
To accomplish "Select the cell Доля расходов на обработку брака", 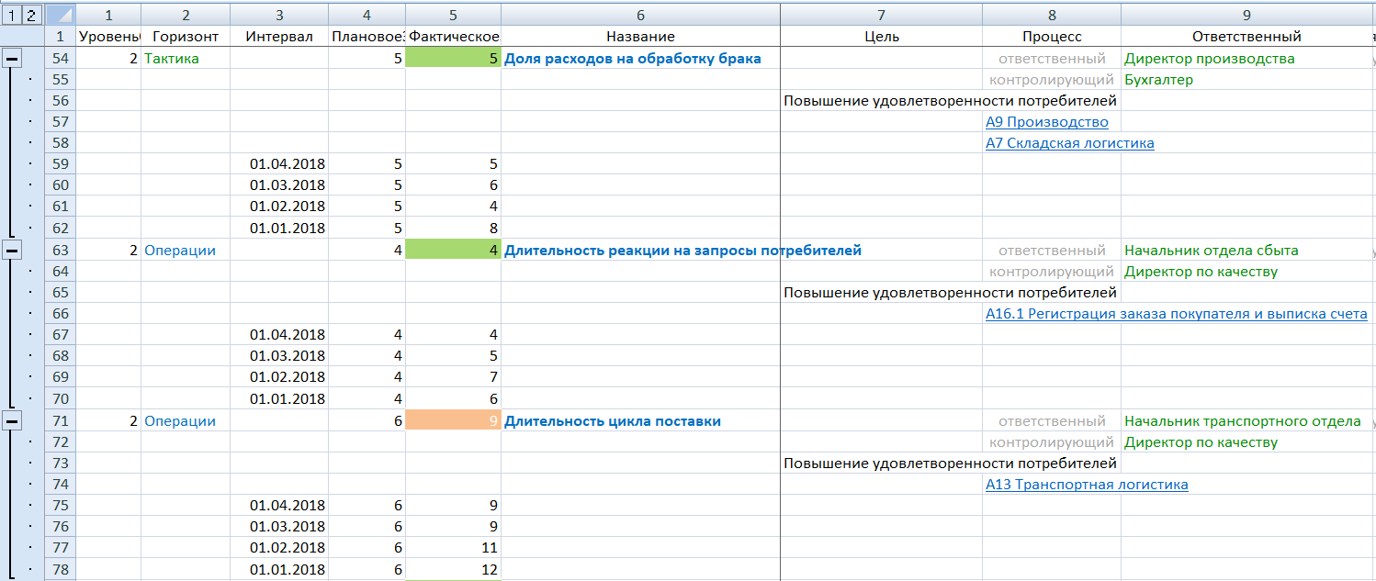I will click(632, 59).
